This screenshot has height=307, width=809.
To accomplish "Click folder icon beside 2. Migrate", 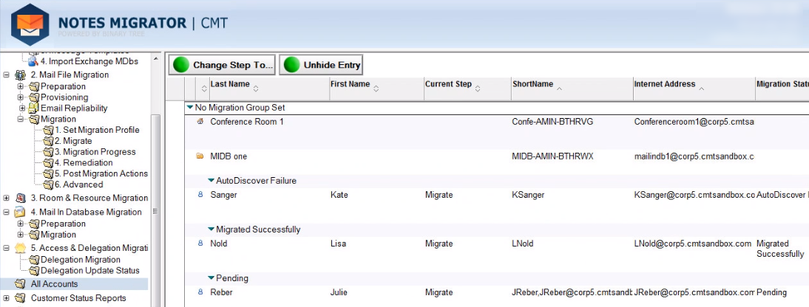I will click(49, 141).
